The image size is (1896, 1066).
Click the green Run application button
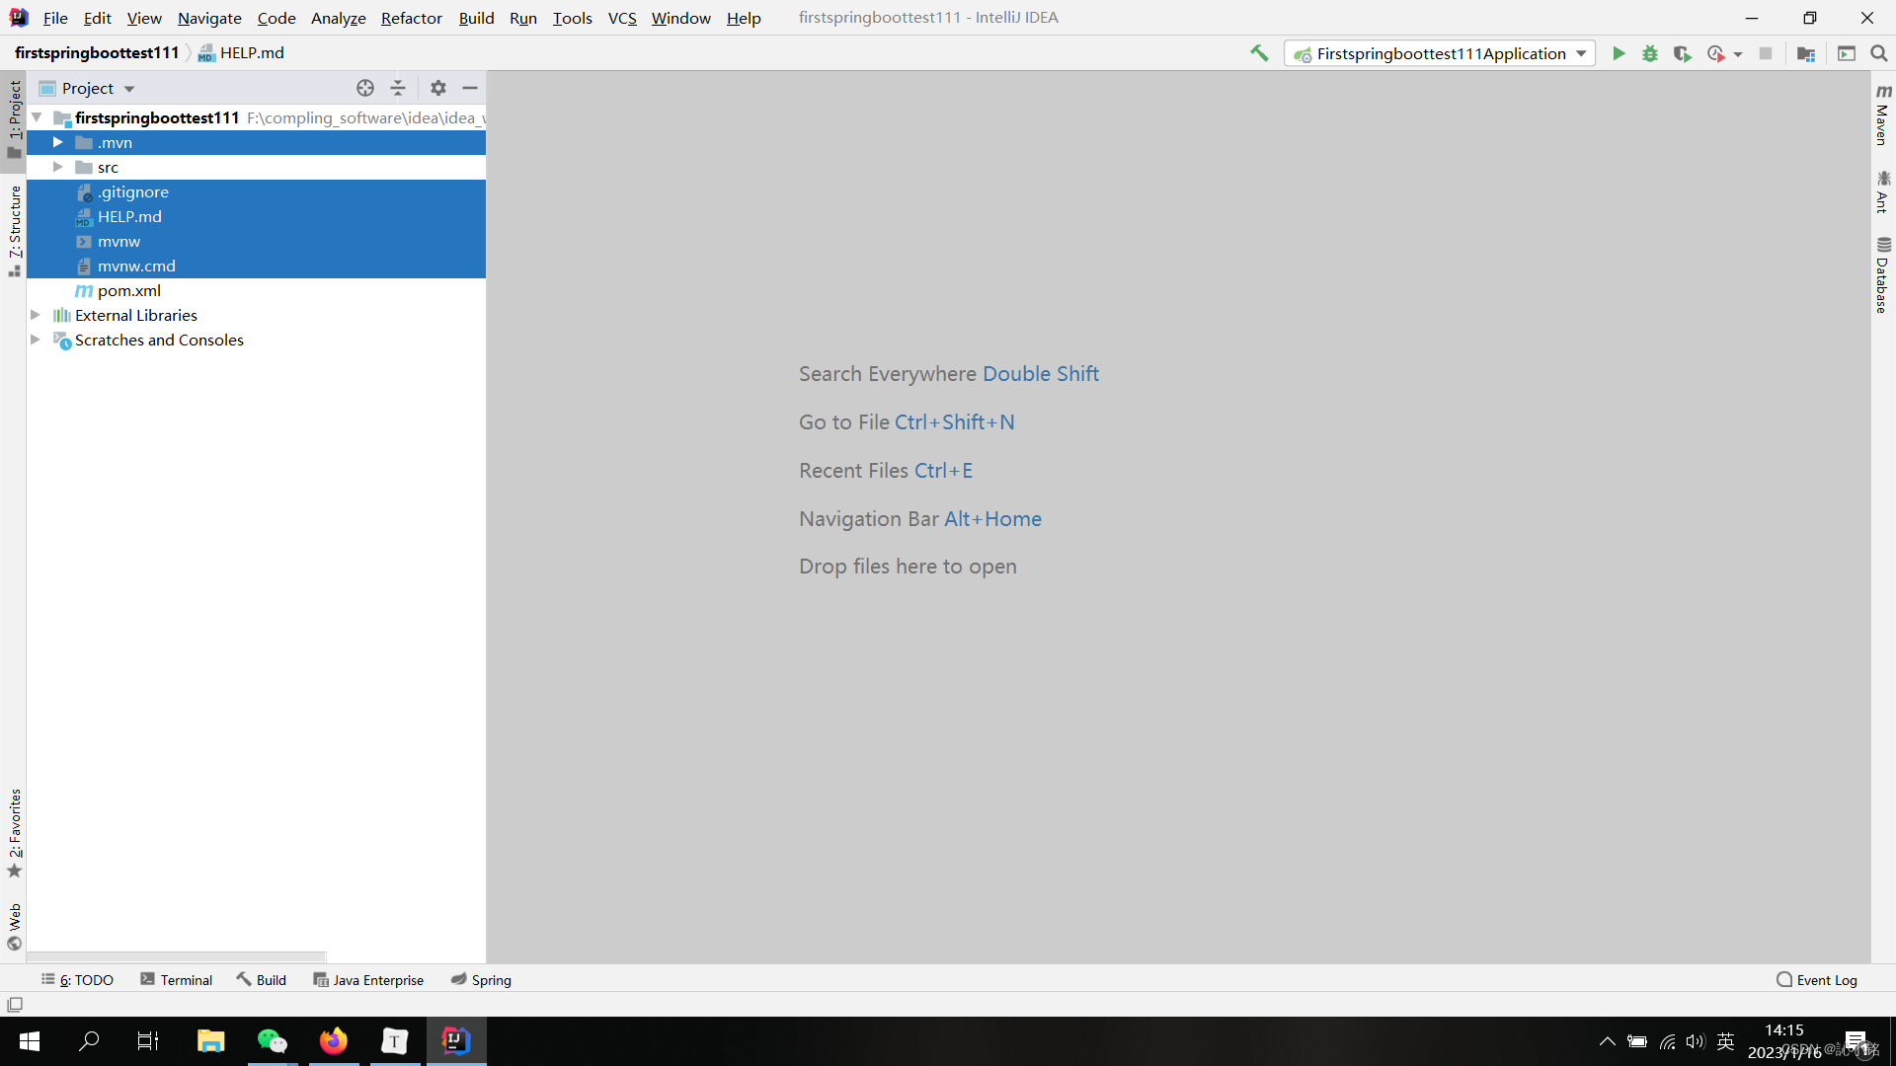pyautogui.click(x=1619, y=53)
